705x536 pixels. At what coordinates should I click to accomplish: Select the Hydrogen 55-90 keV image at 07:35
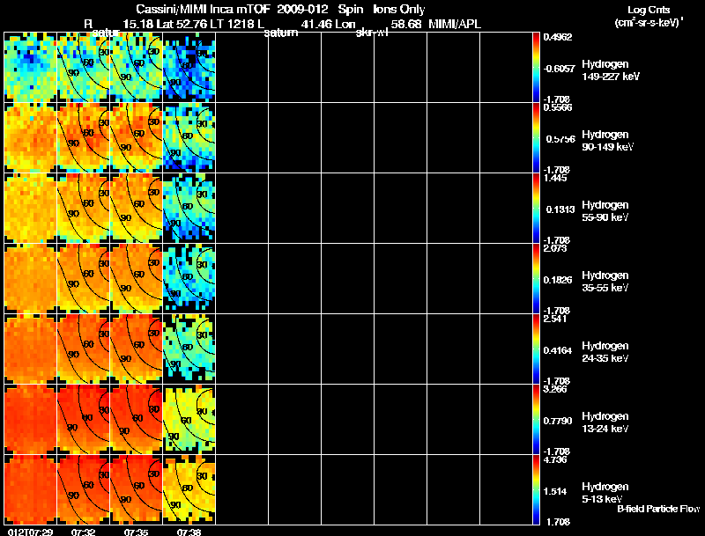click(137, 208)
